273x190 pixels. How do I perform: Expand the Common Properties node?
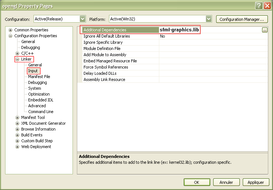[11, 30]
